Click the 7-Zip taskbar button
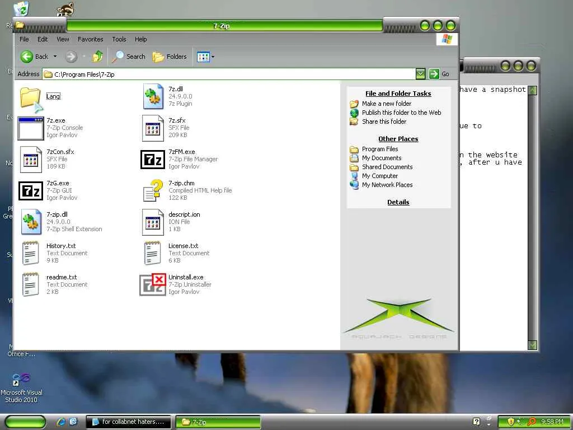 tap(218, 422)
